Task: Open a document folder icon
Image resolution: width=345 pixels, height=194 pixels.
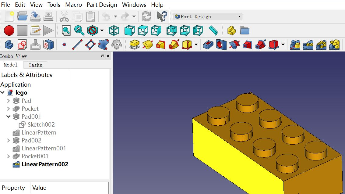Action: click(22, 16)
